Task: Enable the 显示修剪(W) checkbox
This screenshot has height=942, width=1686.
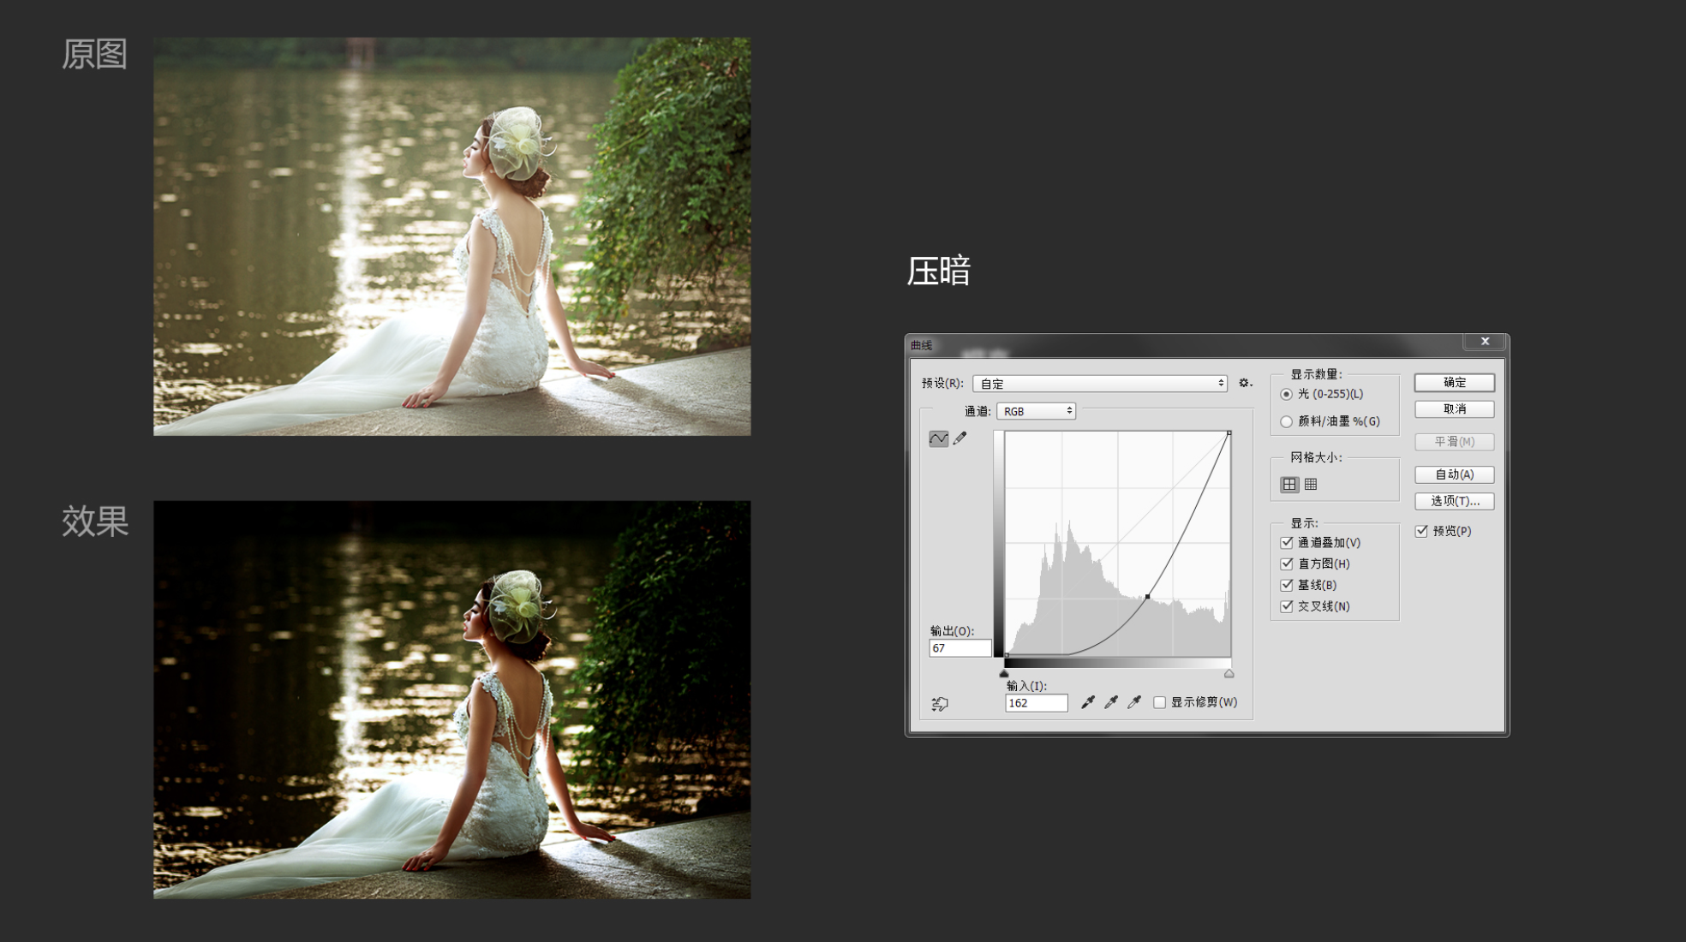Action: pyautogui.click(x=1160, y=702)
